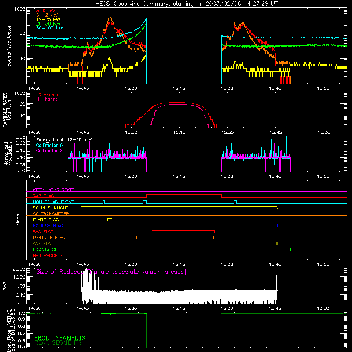Click the NON SOLAR EVENT flag label

pyautogui.click(x=53, y=202)
